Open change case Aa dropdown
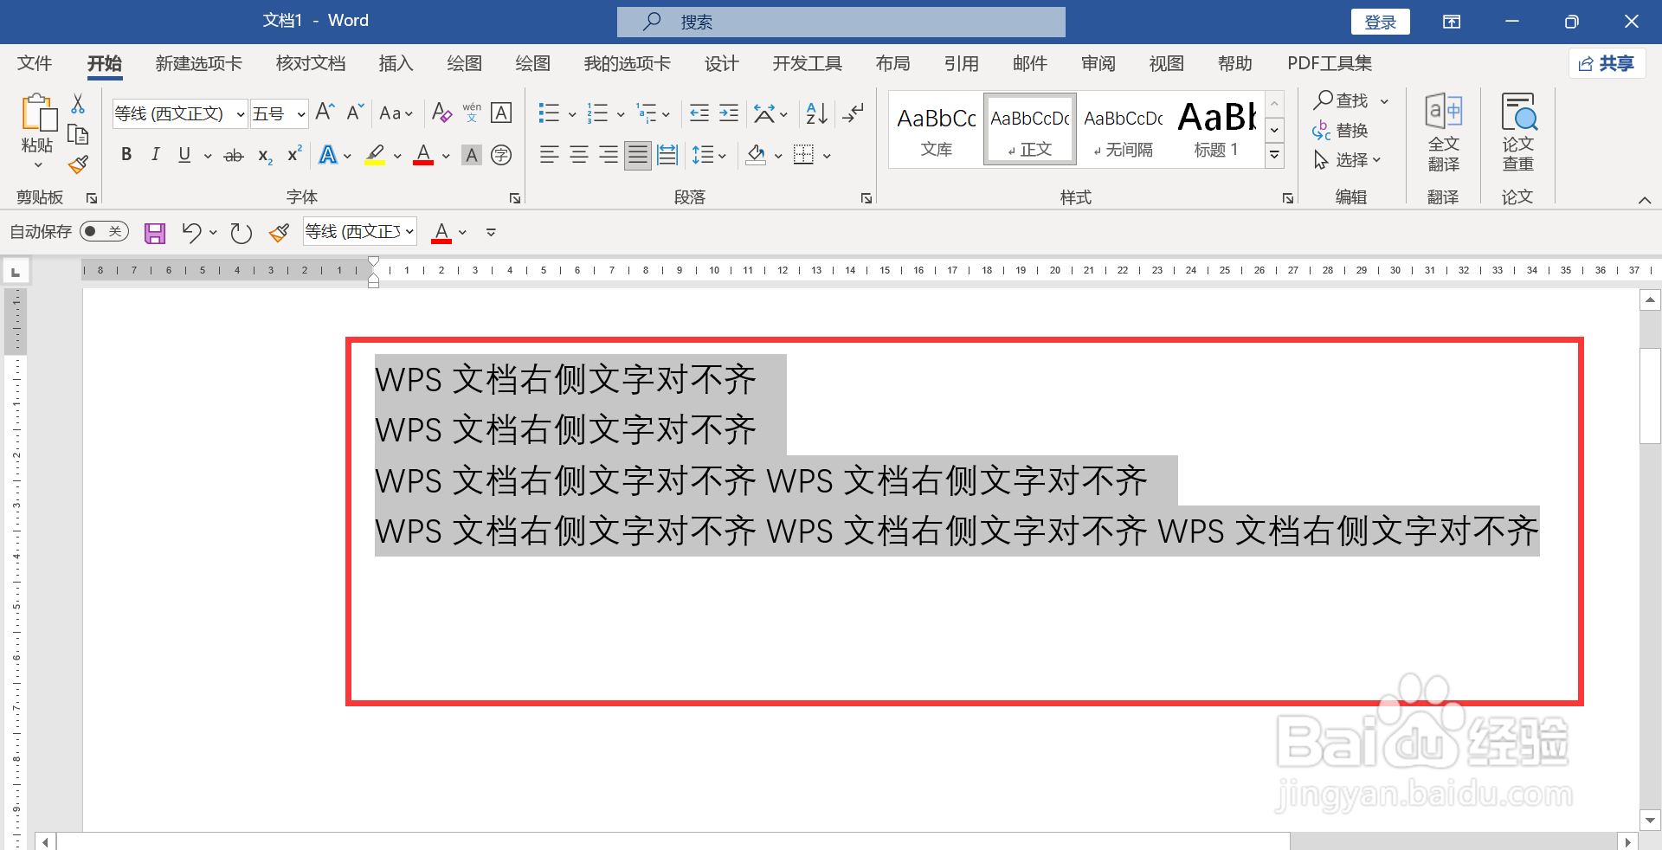Viewport: 1662px width, 850px height. [x=396, y=113]
